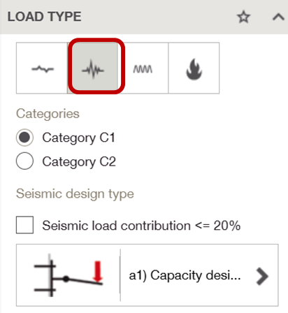Open the a1) Capacity design selector

[x=147, y=275]
